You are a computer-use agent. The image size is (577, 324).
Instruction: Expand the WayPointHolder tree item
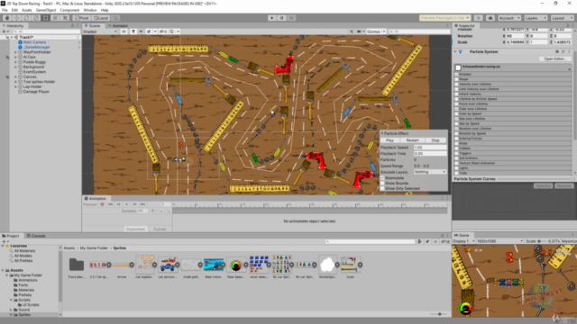click(x=16, y=52)
